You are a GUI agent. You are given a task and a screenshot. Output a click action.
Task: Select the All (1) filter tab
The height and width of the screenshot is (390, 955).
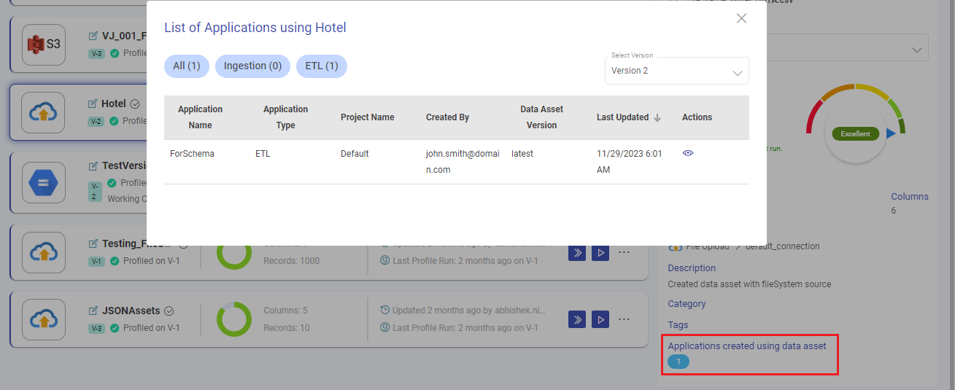pyautogui.click(x=187, y=66)
